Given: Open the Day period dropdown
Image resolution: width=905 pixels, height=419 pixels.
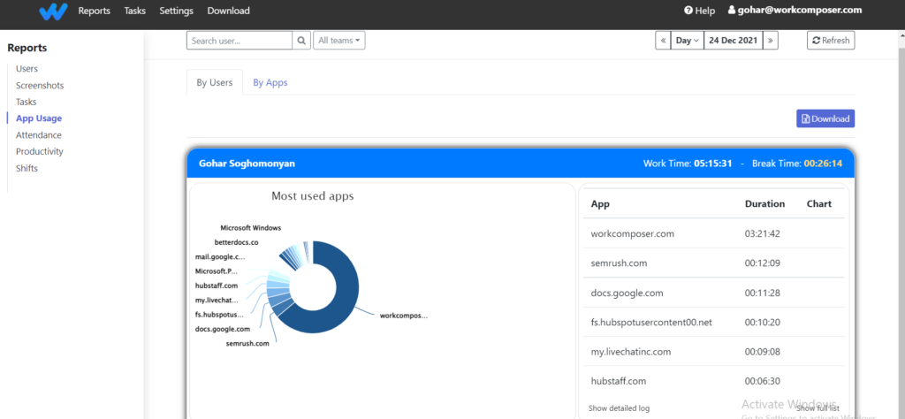Looking at the screenshot, I should 688,41.
